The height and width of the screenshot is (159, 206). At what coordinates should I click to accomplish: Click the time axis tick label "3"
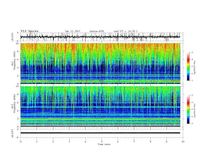[x=69, y=142]
